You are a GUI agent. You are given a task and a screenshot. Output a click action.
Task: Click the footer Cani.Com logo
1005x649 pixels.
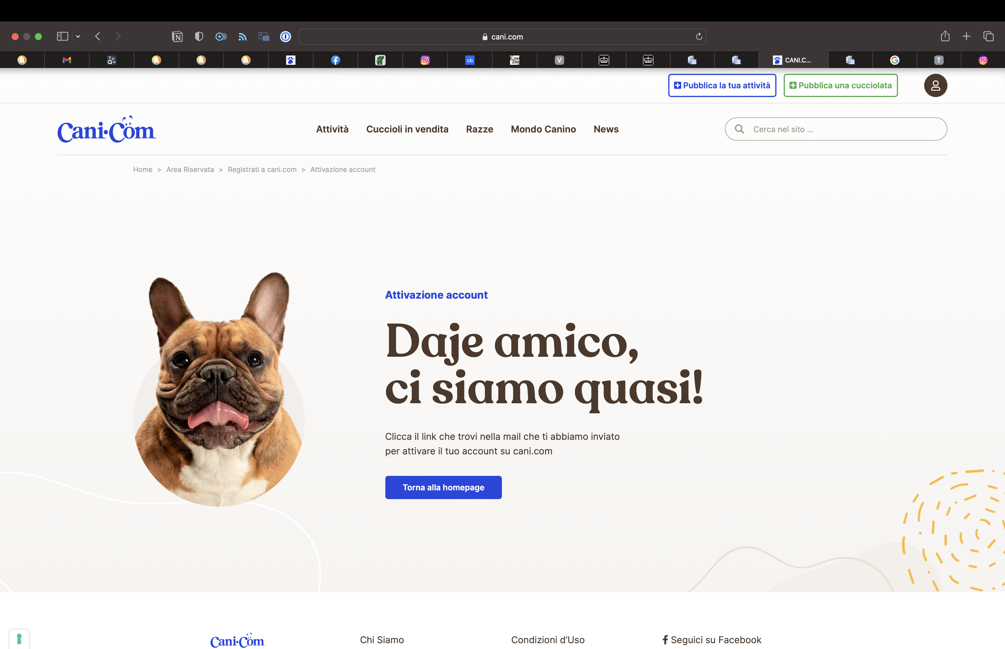click(238, 641)
